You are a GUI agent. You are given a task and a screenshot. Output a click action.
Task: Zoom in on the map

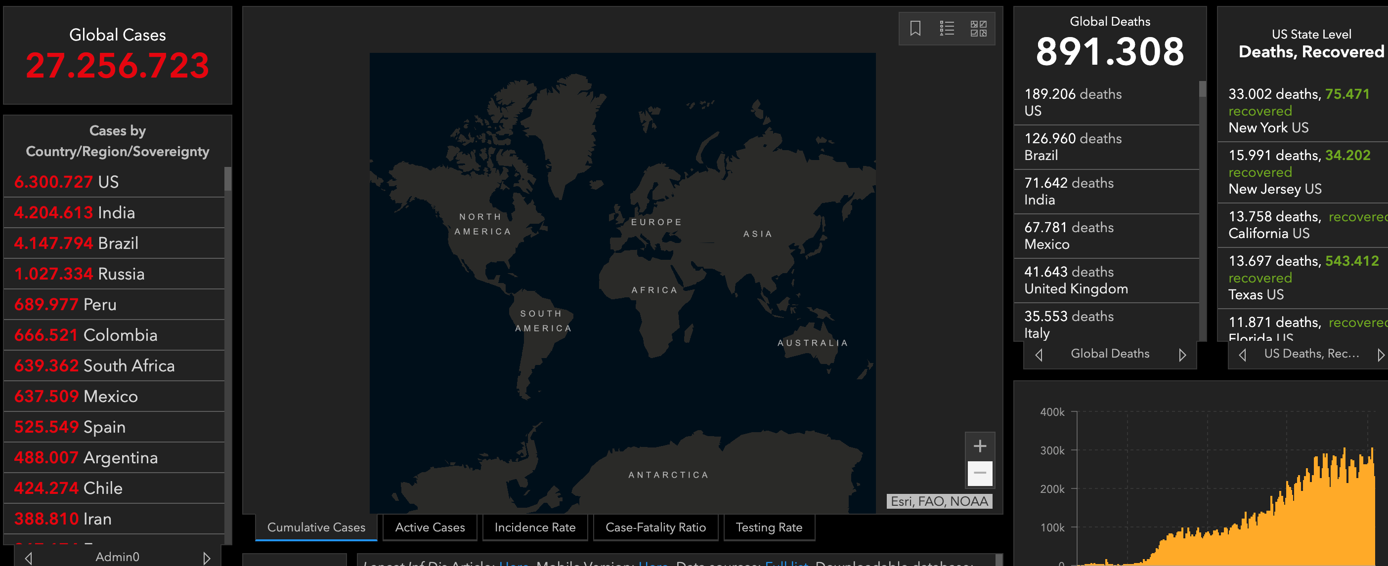click(x=980, y=446)
